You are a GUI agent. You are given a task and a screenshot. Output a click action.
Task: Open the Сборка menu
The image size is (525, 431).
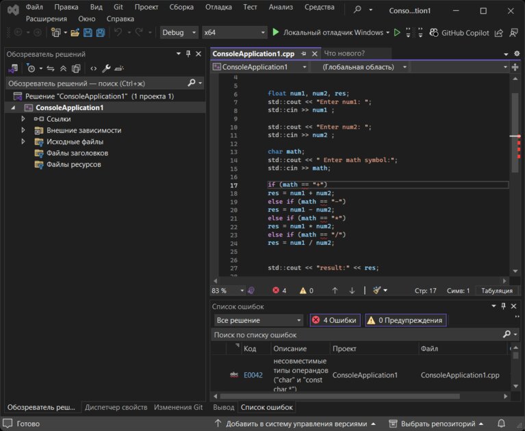(181, 7)
